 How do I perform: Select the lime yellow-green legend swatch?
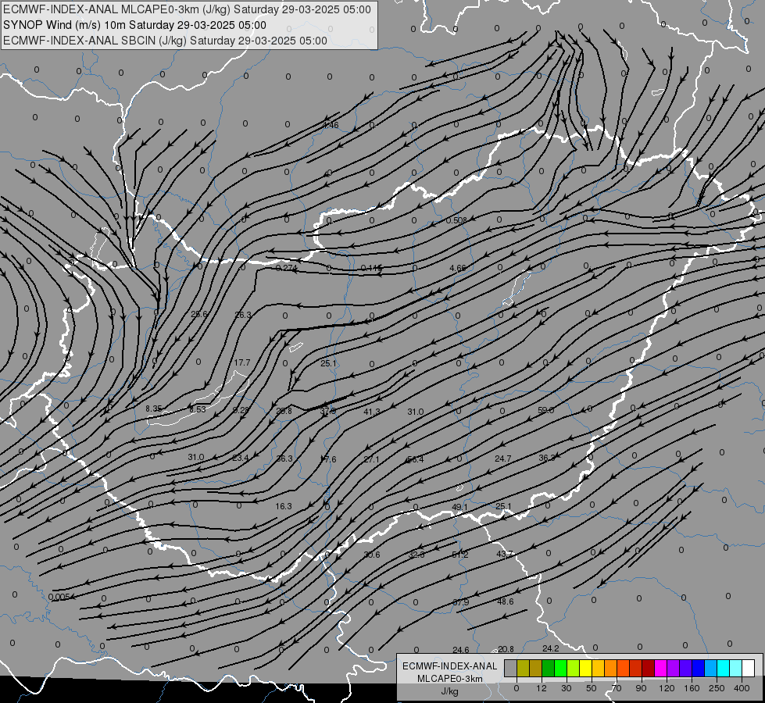574,668
